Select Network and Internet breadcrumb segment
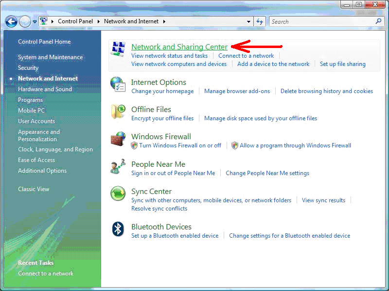389x291 pixels. [x=131, y=21]
